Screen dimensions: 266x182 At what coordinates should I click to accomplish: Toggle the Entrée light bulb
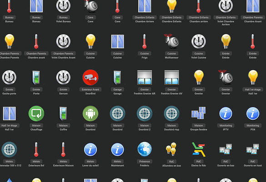pyautogui.click(x=226, y=41)
